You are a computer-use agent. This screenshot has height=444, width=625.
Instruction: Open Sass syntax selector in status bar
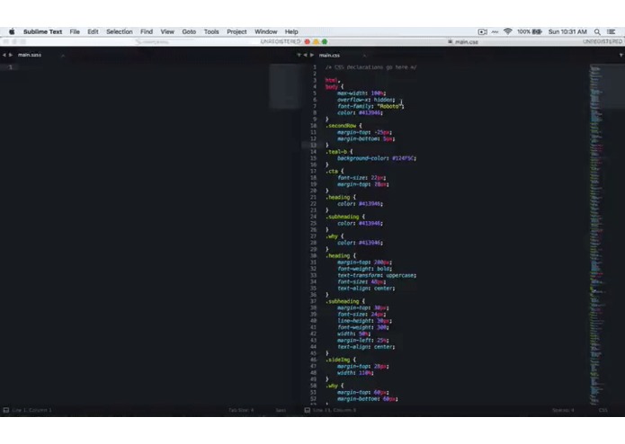(281, 410)
